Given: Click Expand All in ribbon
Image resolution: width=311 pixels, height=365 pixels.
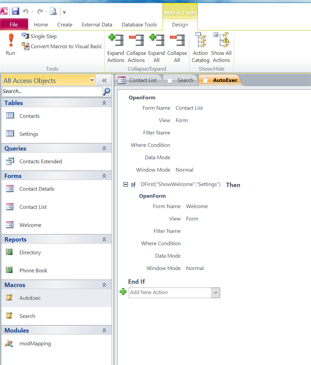Looking at the screenshot, I should (156, 48).
